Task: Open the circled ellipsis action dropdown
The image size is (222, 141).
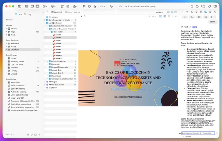Action: pyautogui.click(x=53, y=7)
